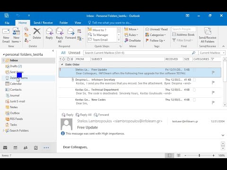Toggle category box for New Codes email
This screenshot has width=227, height=170.
click(x=194, y=100)
